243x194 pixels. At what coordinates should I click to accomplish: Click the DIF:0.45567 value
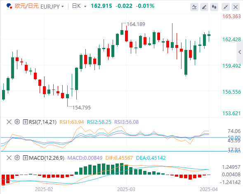(119, 158)
